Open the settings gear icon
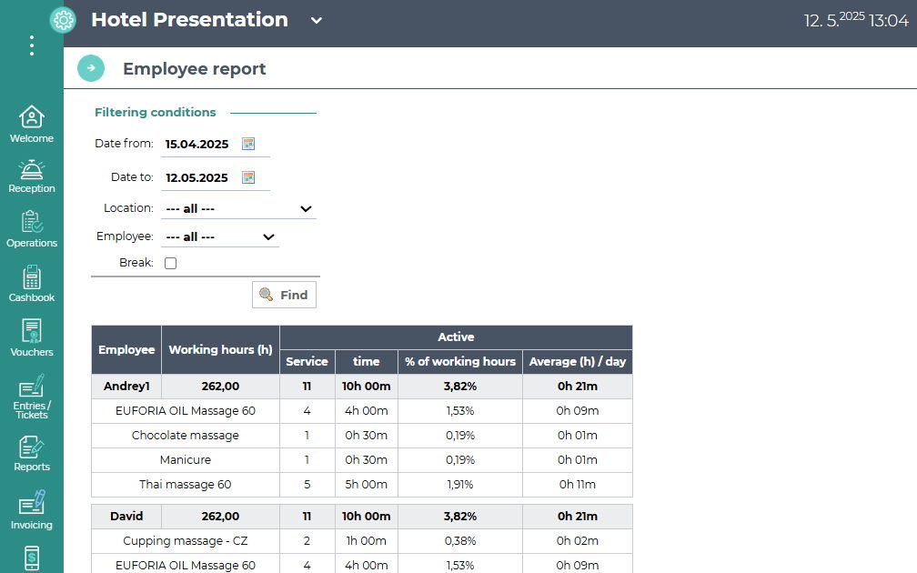917x573 pixels. (63, 20)
